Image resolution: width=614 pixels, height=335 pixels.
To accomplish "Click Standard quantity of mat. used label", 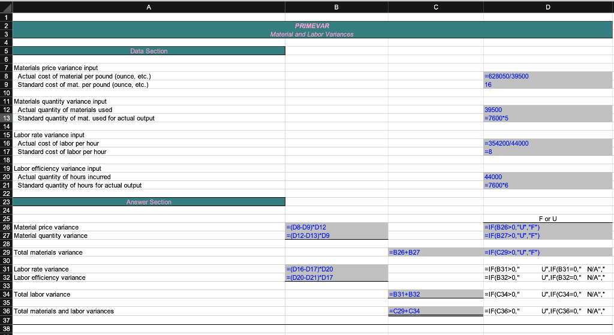I will [x=86, y=118].
